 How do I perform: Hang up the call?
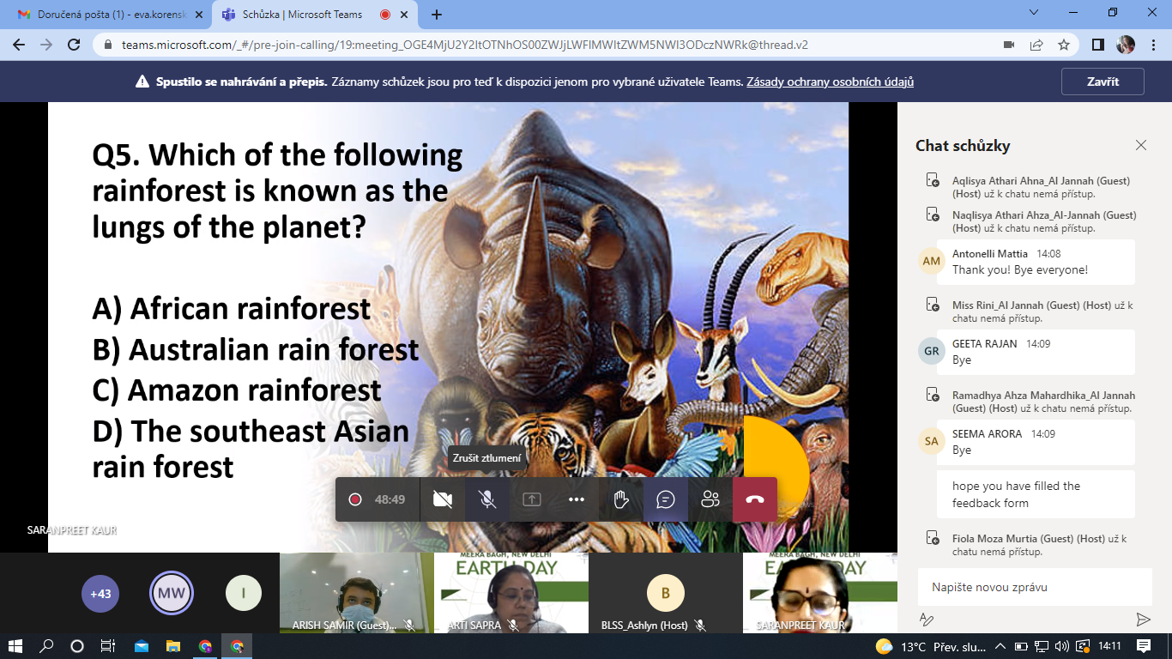click(x=755, y=499)
